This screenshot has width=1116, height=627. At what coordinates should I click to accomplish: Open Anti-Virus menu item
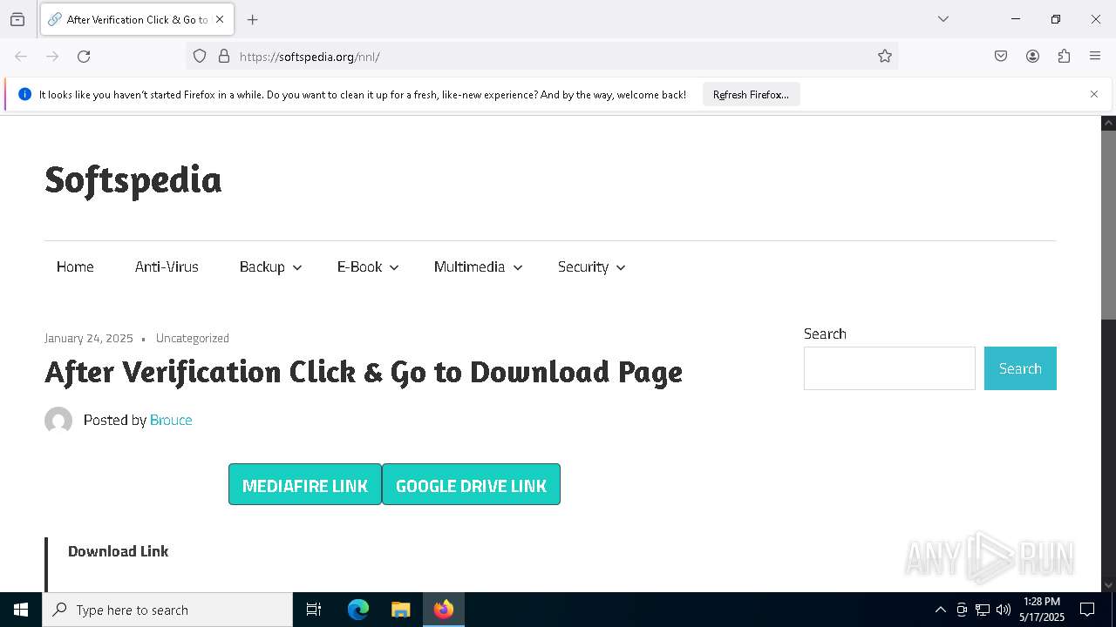(x=167, y=266)
